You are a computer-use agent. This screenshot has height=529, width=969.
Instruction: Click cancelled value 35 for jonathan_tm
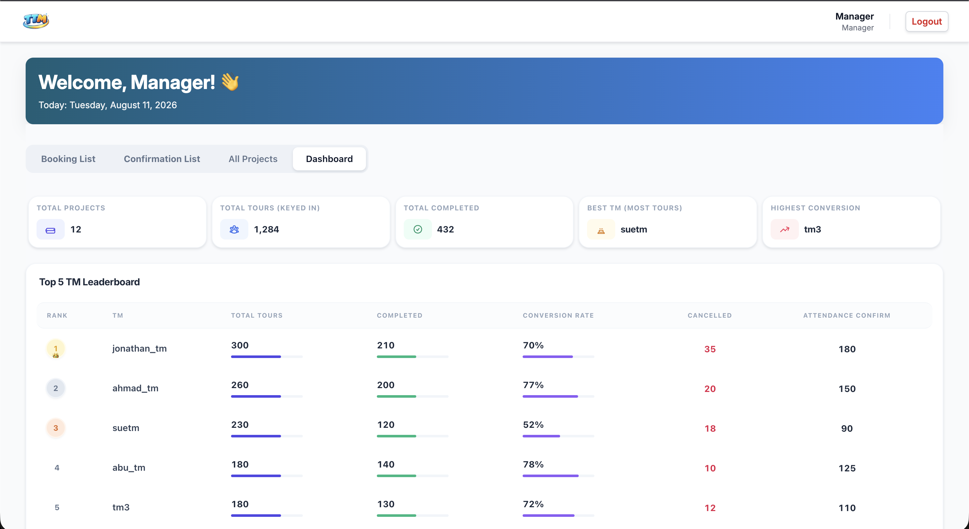tap(710, 349)
